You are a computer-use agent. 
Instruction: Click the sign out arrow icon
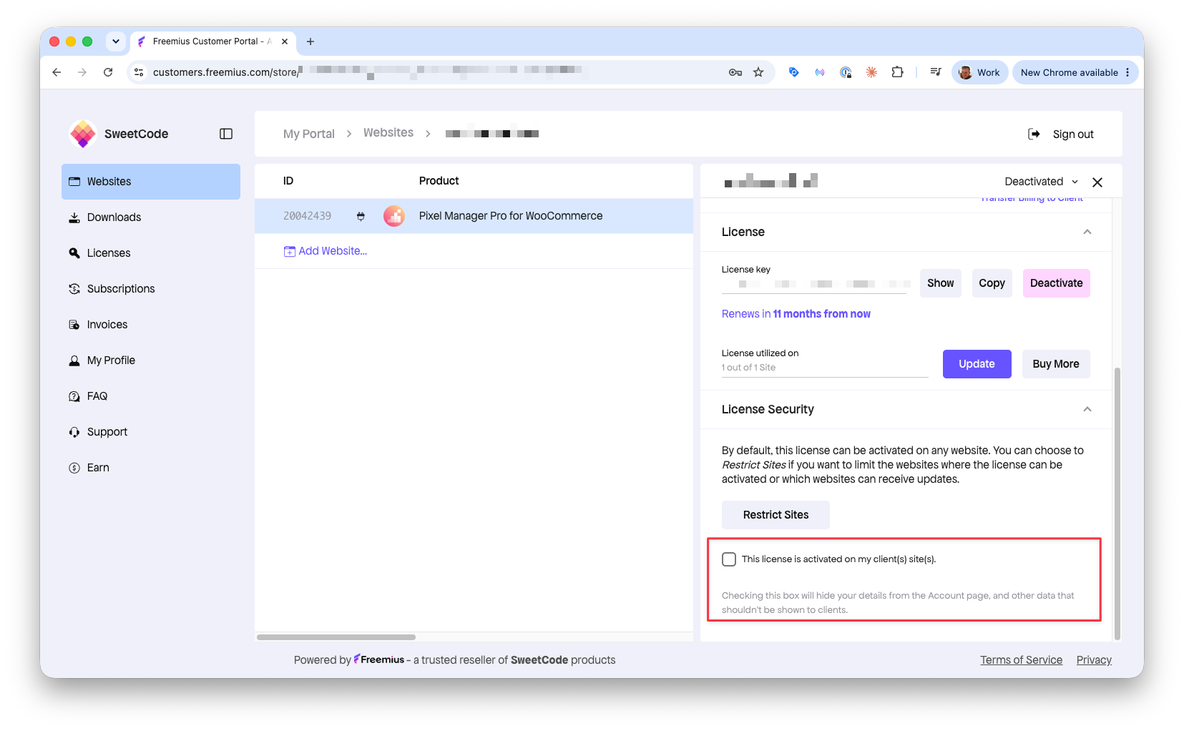click(x=1034, y=134)
